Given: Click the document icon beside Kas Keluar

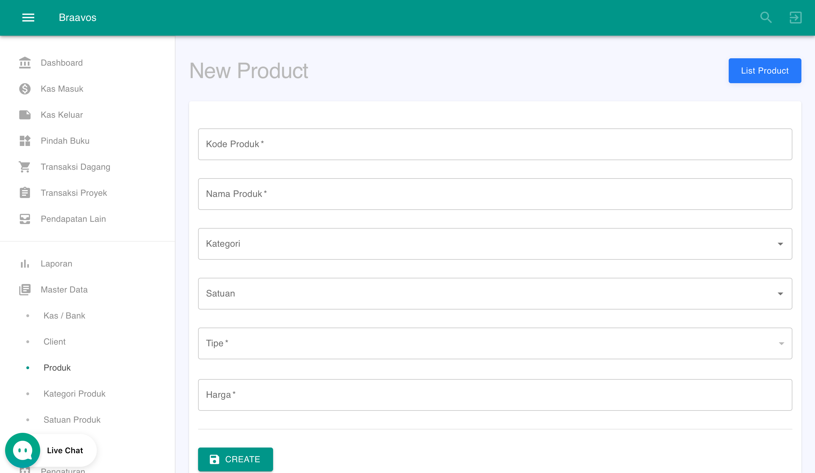Looking at the screenshot, I should tap(25, 115).
